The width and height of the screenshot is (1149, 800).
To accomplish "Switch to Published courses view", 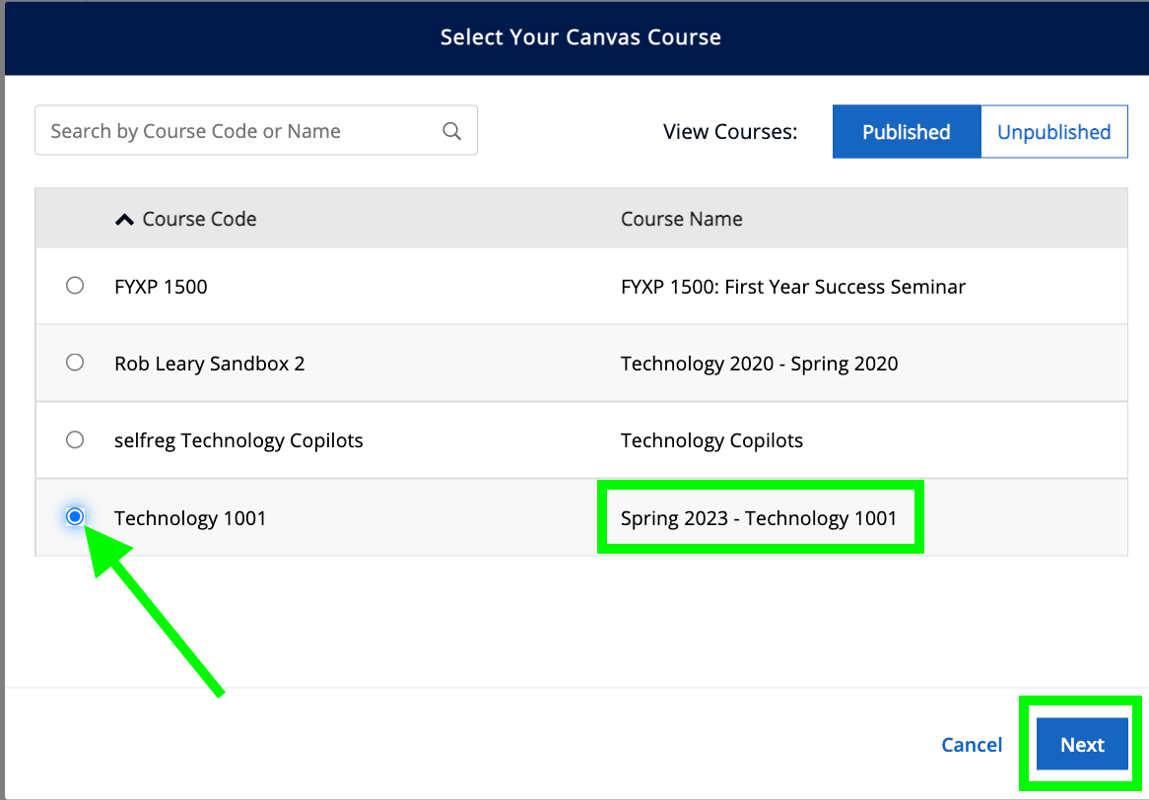I will [907, 132].
